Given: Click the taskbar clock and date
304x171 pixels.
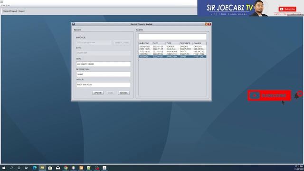Looking at the screenshot, I should tap(299, 168).
